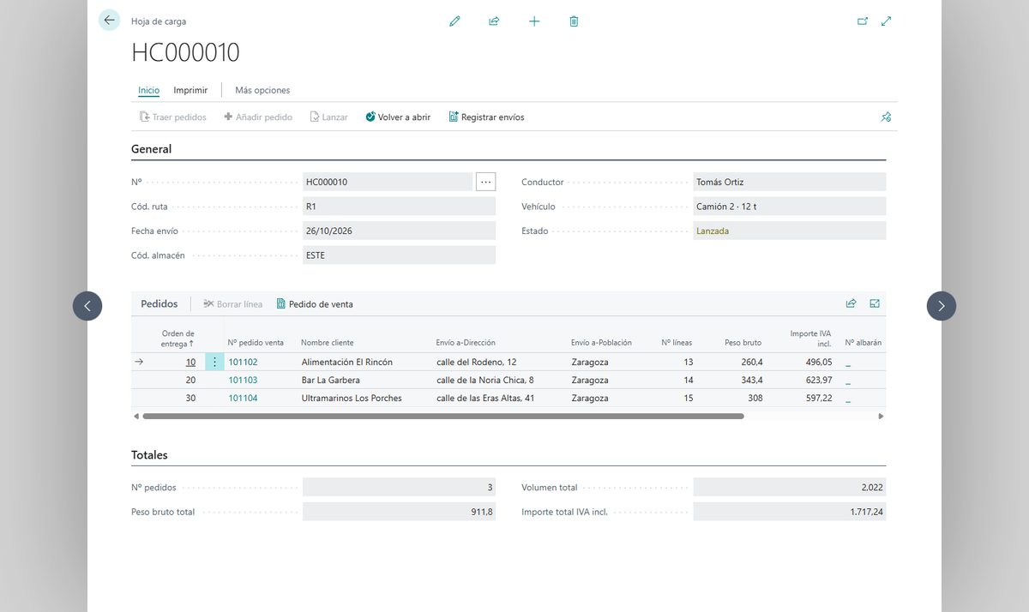Click Borrar línea in Pedidos toolbar

[x=233, y=304]
